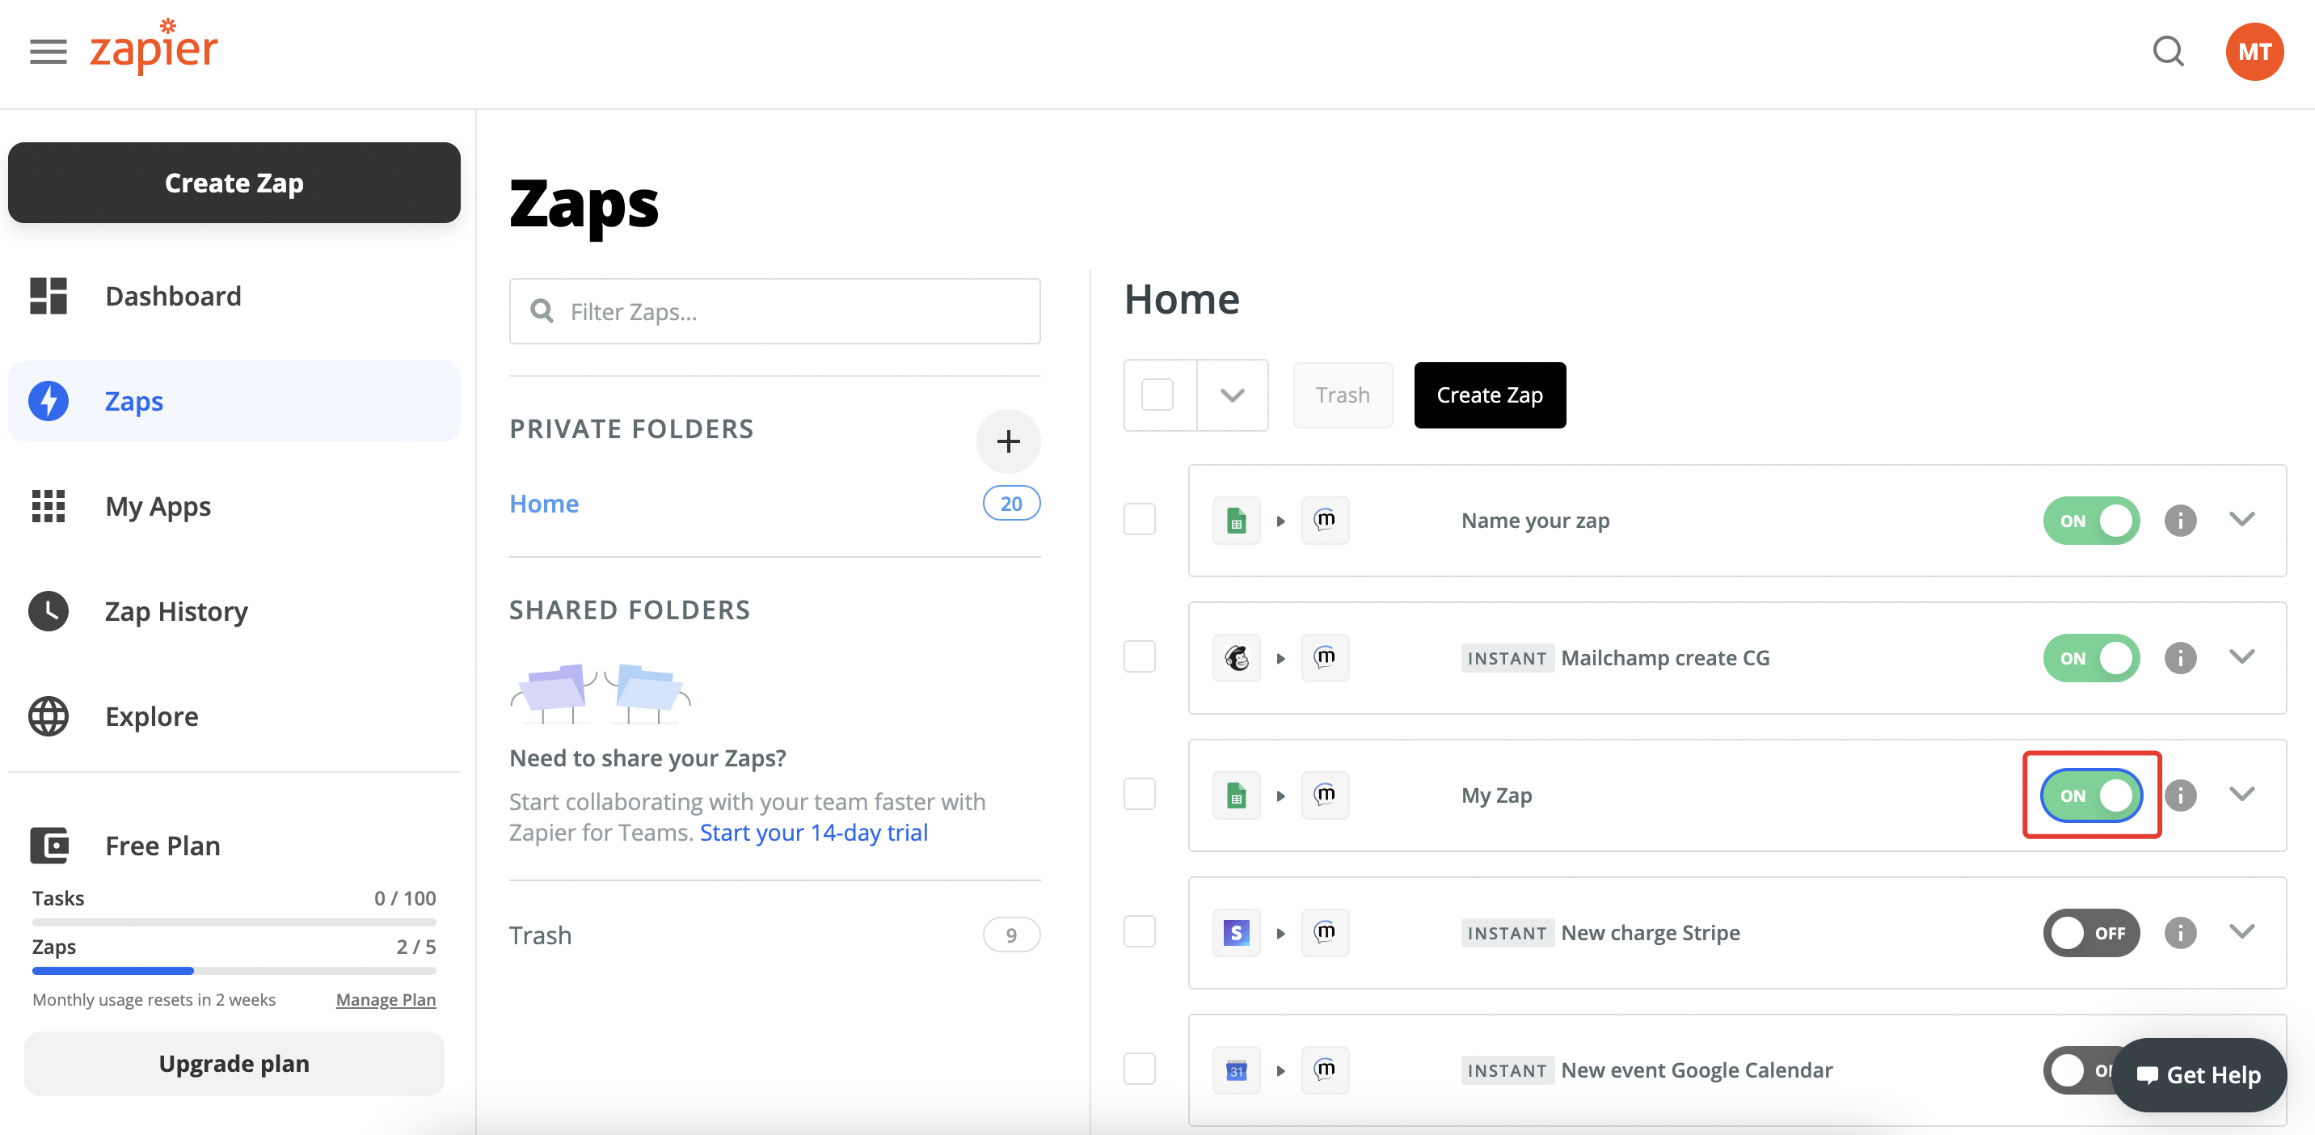The image size is (2315, 1135).
Task: Click the Create Zap button
Action: point(234,183)
